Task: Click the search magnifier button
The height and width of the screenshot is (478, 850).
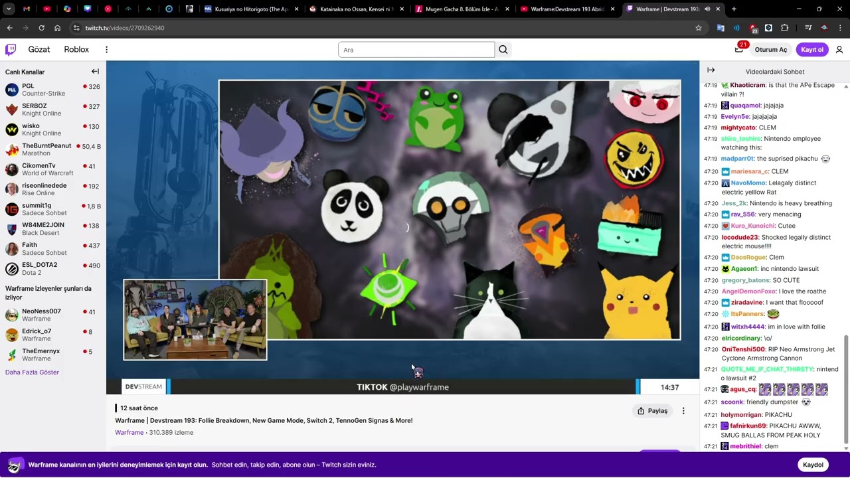Action: (503, 50)
